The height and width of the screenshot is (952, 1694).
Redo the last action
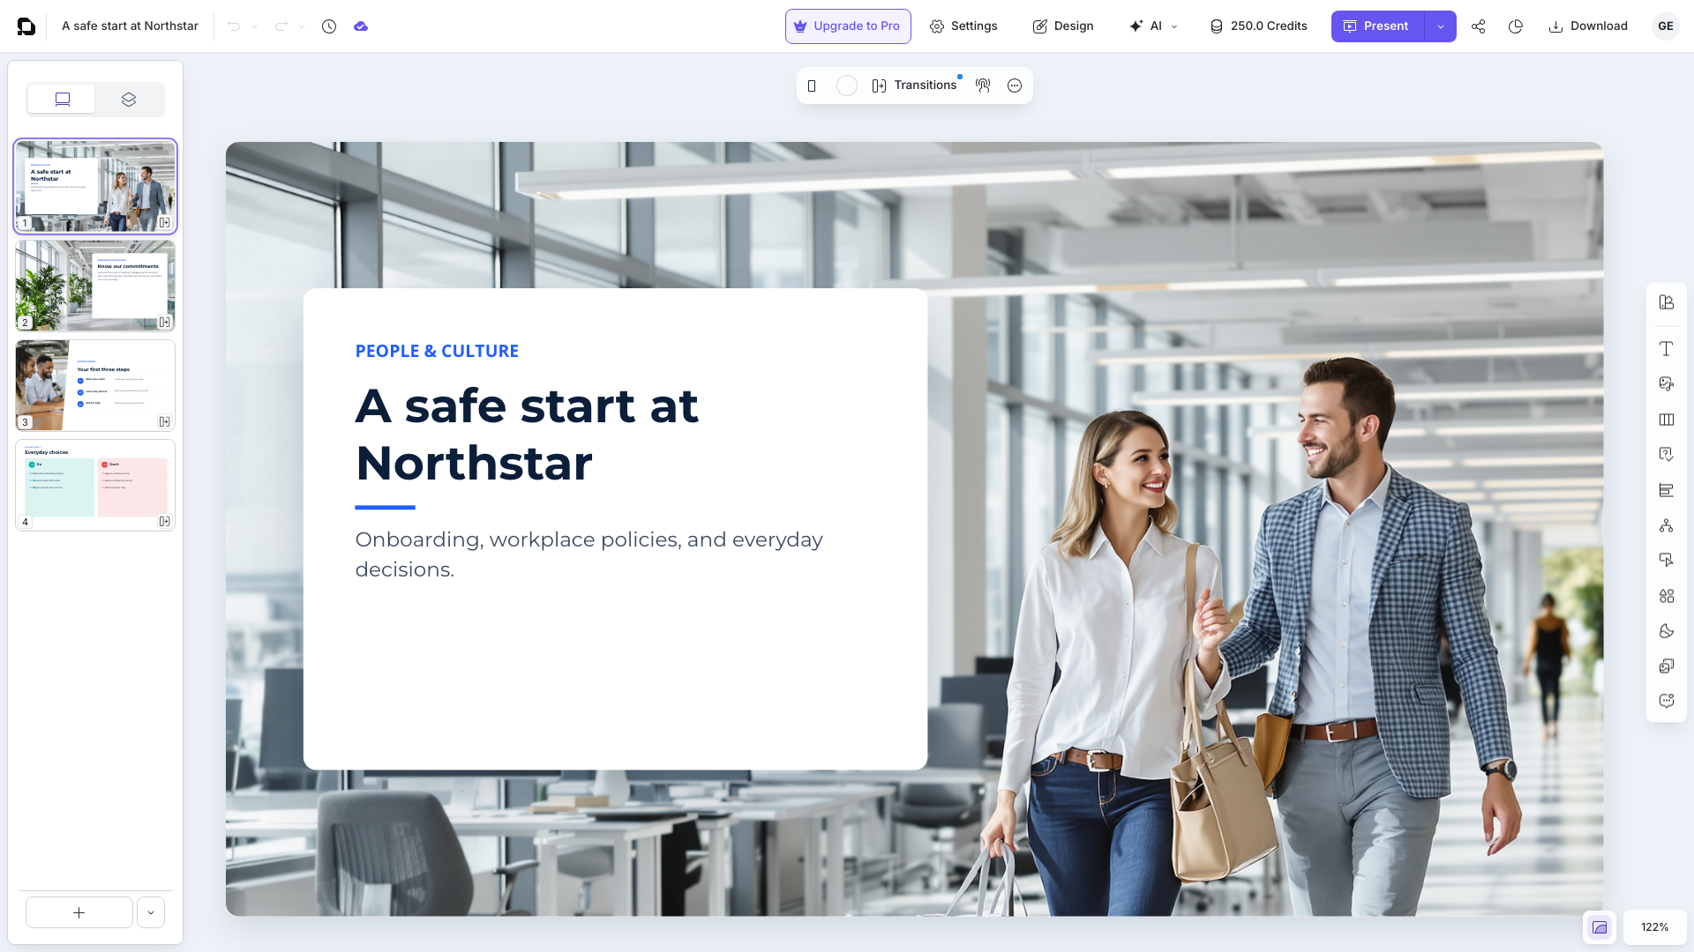tap(281, 26)
